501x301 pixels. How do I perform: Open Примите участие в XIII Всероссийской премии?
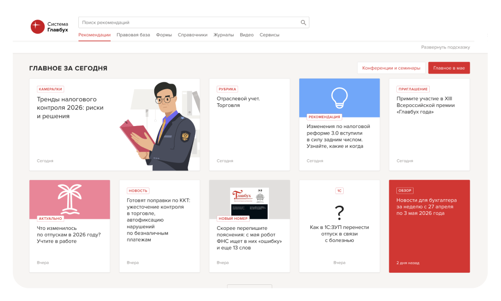click(426, 105)
